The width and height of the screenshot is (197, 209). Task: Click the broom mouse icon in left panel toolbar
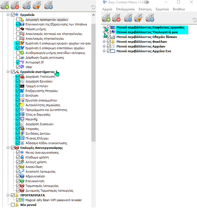pyautogui.click(x=37, y=5)
